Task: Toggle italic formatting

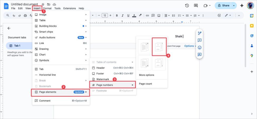Action: coord(122,15)
